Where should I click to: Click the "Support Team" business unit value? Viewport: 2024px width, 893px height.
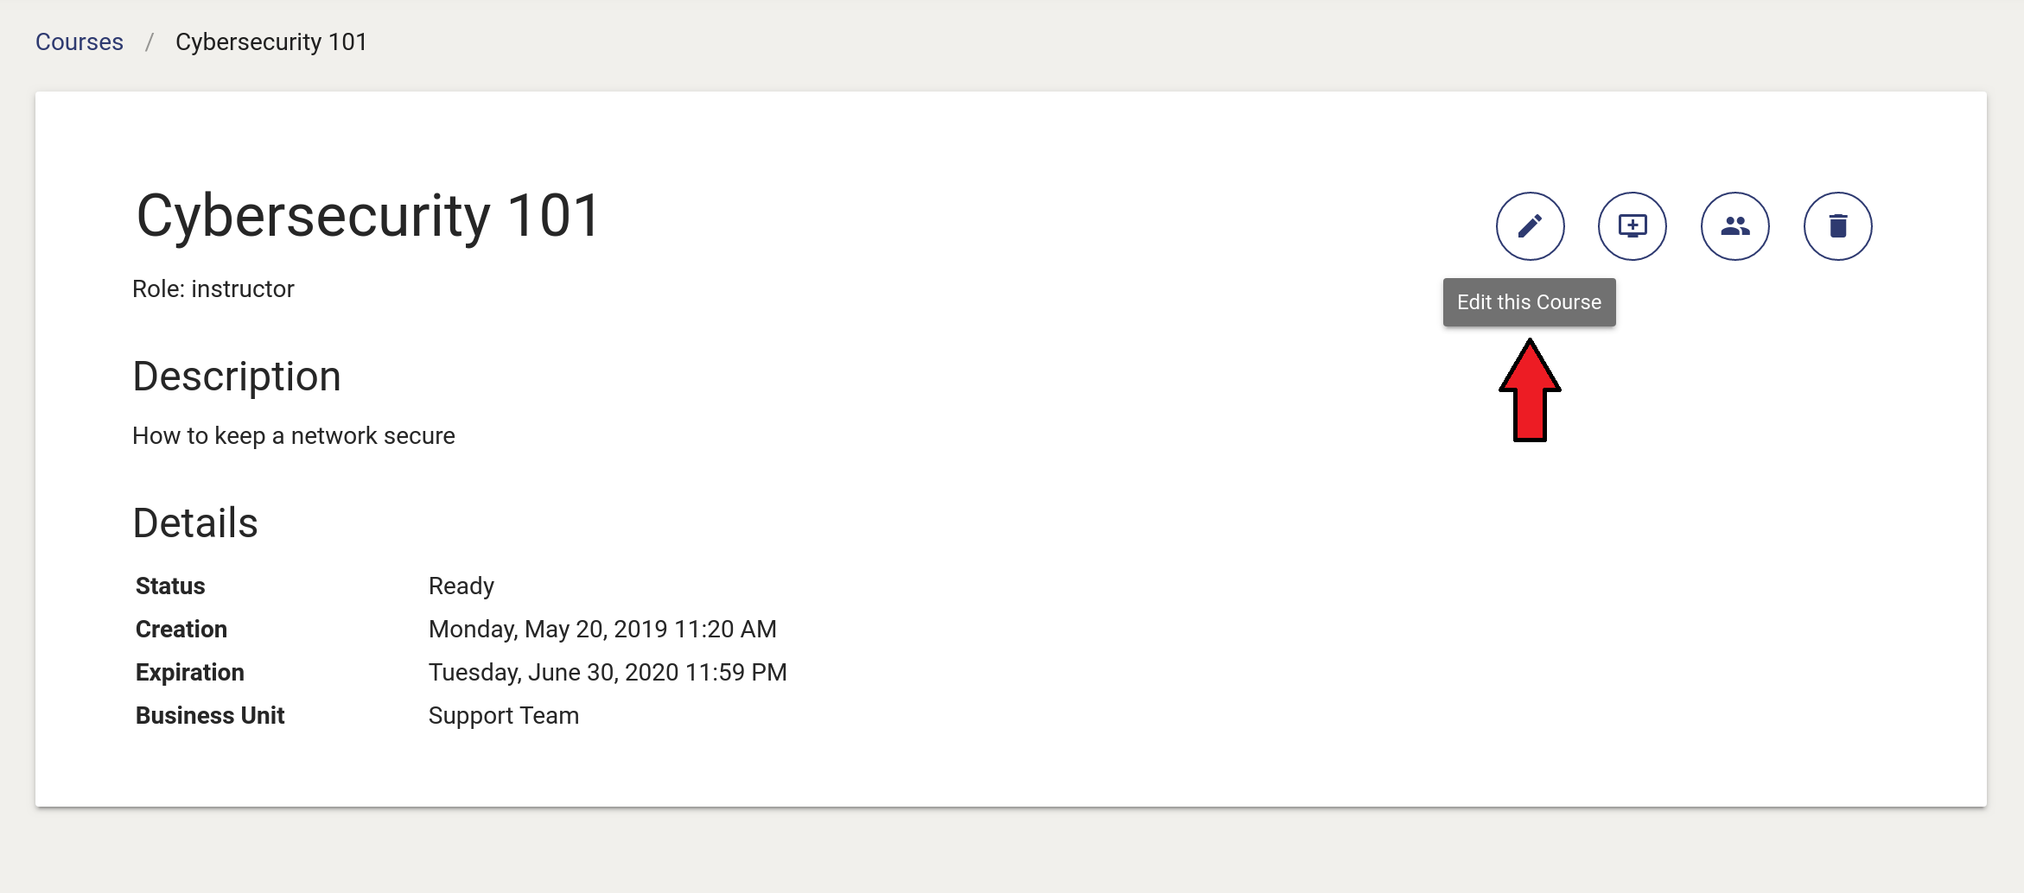pos(504,716)
